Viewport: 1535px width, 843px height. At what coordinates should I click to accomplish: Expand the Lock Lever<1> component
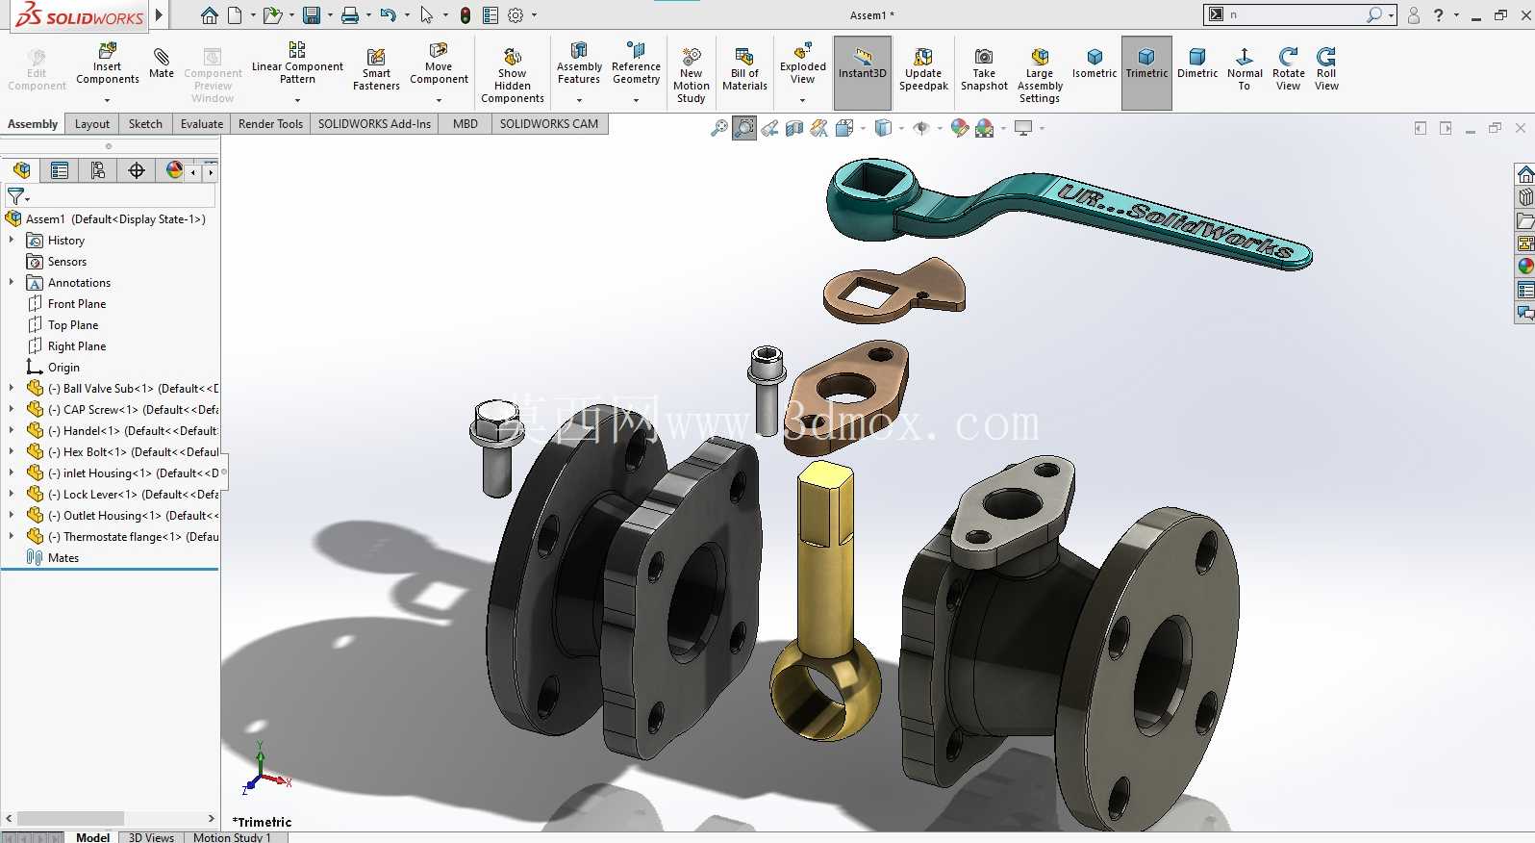[x=12, y=494]
